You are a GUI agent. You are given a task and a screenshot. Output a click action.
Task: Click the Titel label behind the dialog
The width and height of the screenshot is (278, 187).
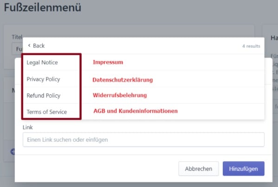(x=17, y=37)
